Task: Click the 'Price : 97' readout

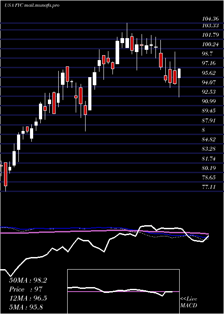Action: click(26, 289)
